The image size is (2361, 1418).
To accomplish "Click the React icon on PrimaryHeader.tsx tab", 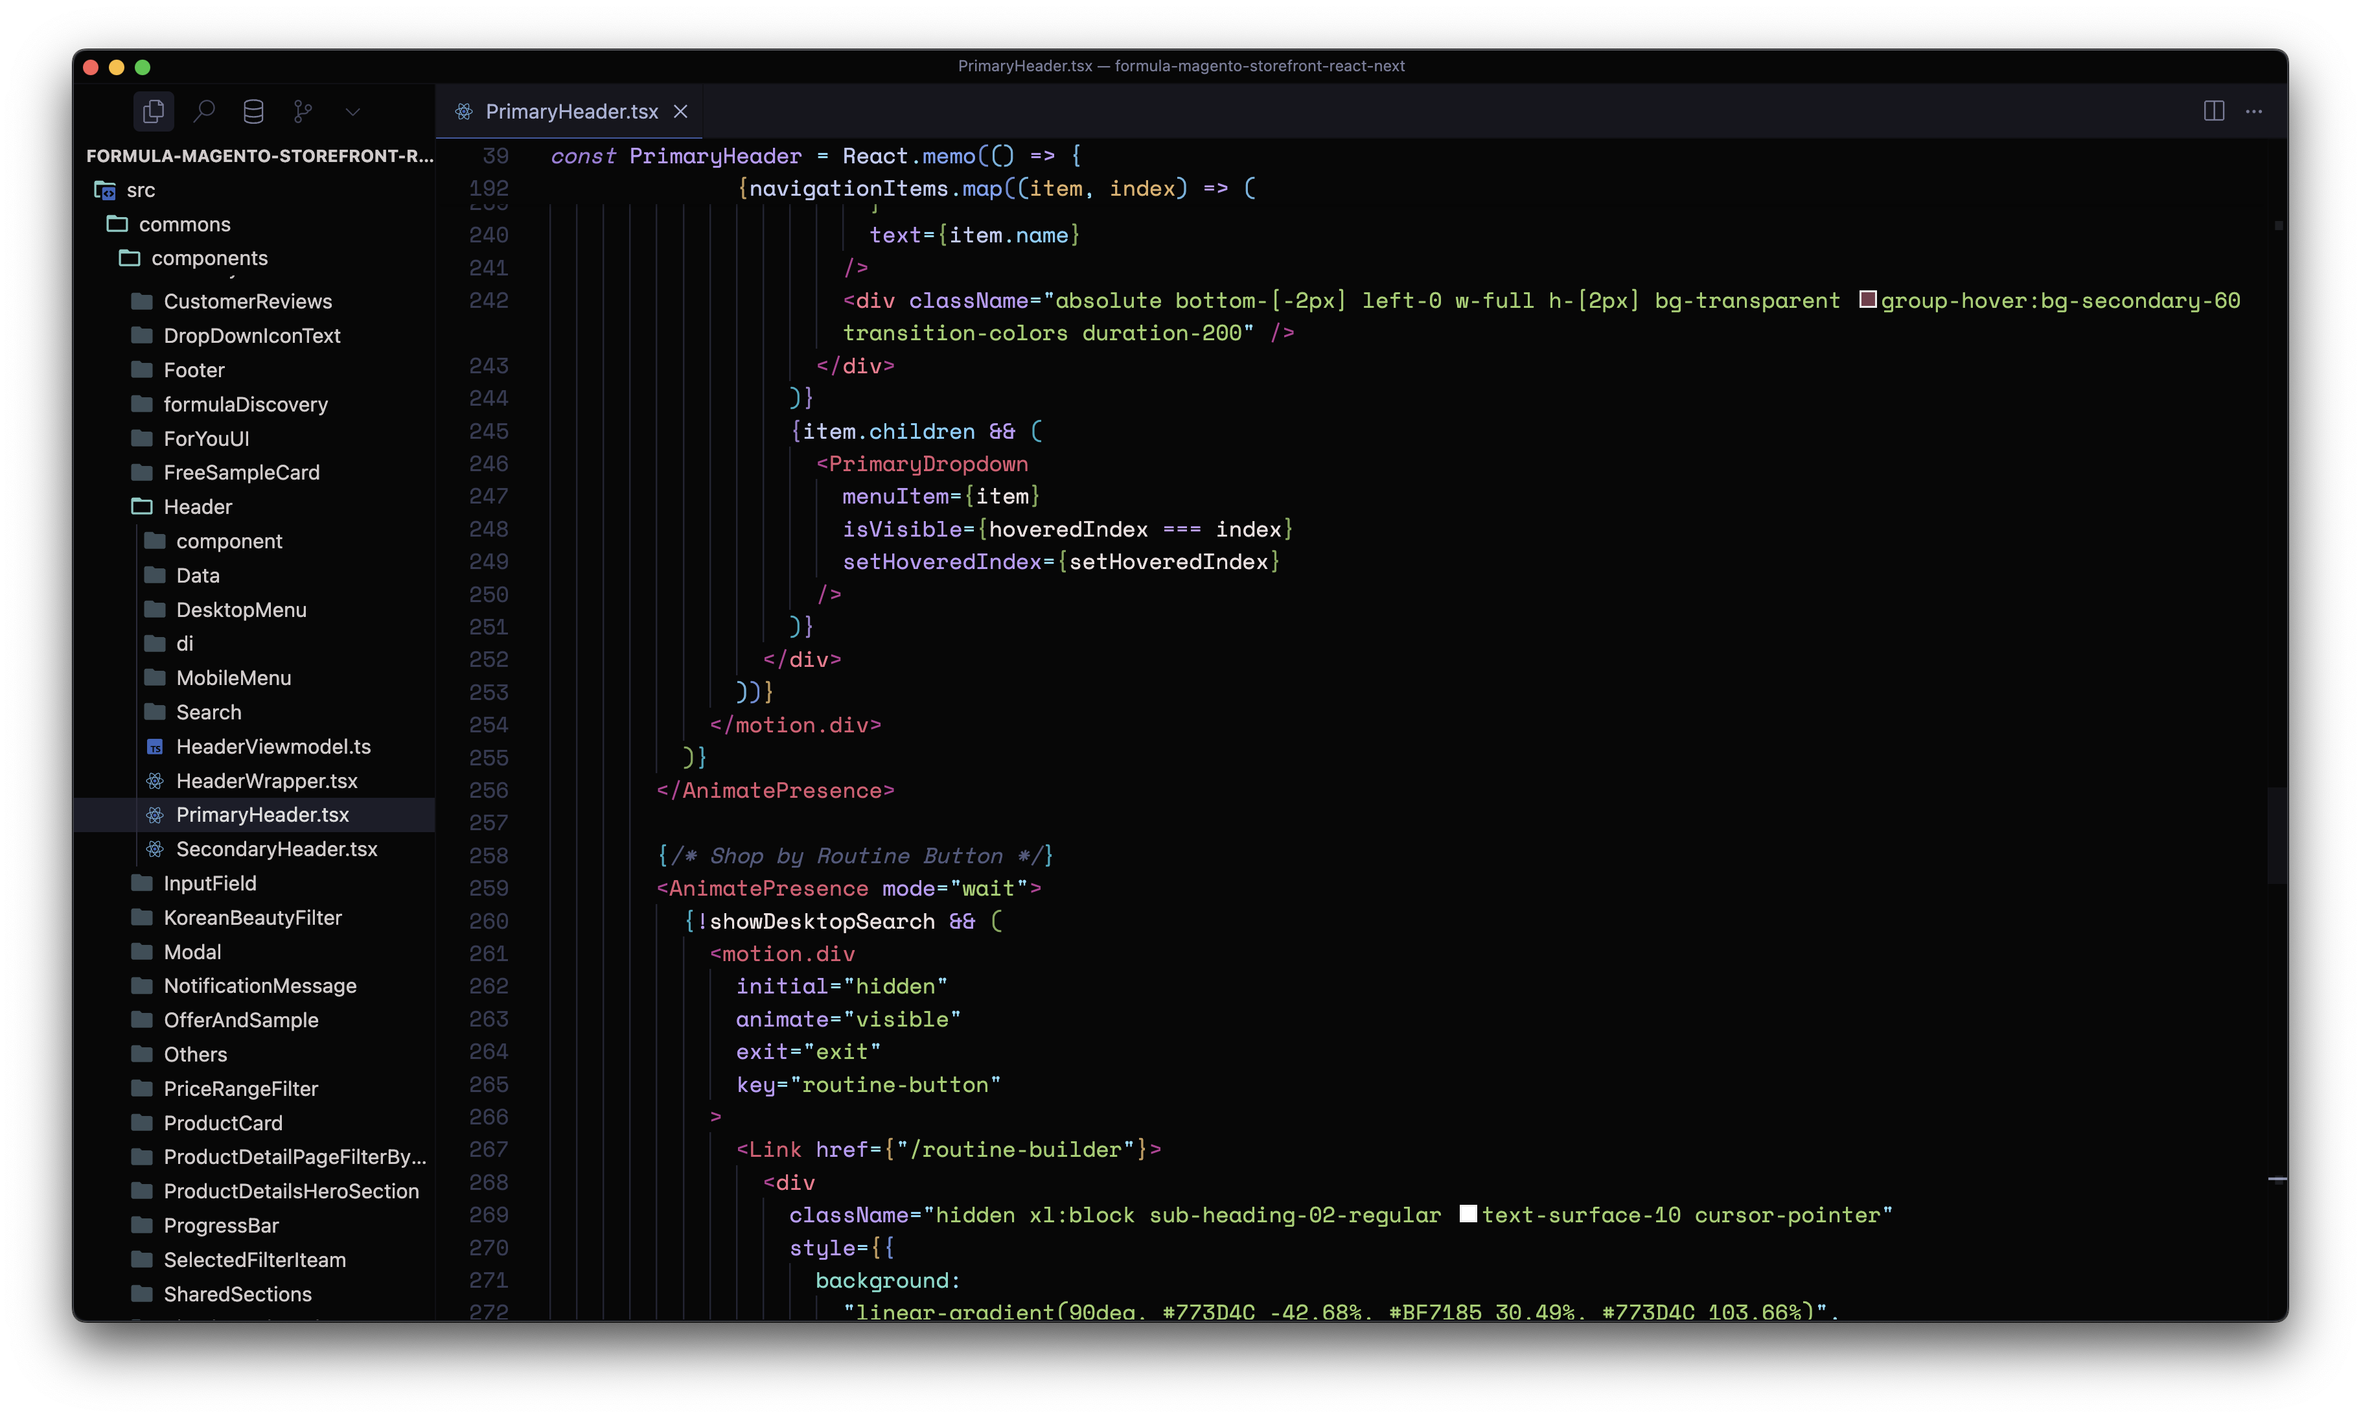I will click(x=465, y=111).
